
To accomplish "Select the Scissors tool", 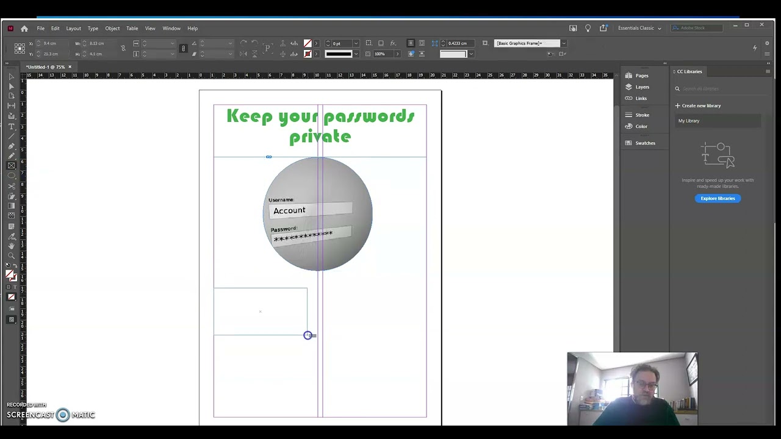I will click(11, 186).
